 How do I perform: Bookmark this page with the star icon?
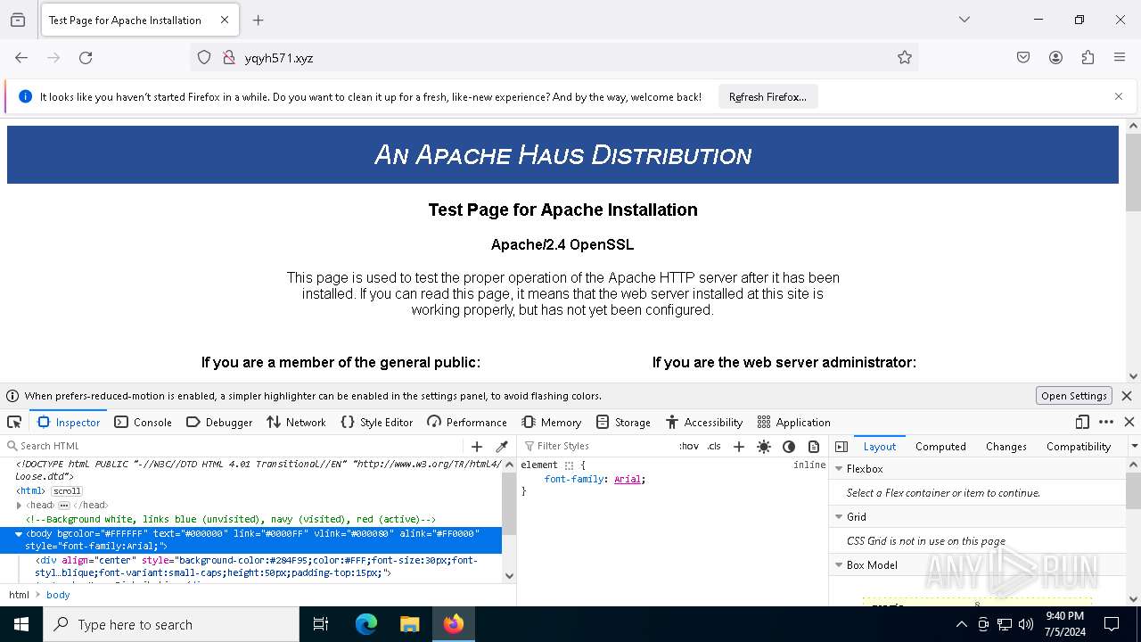click(905, 57)
